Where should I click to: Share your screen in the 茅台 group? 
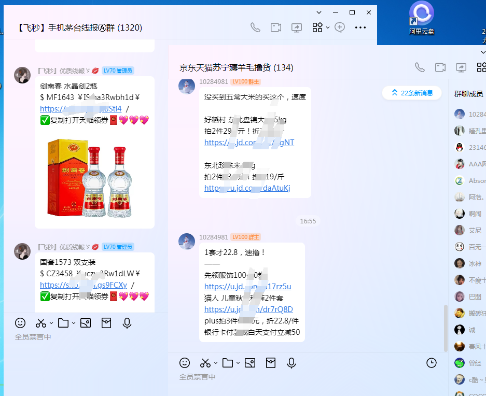click(296, 29)
